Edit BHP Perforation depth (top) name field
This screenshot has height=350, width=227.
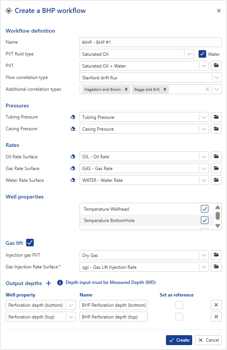[114, 317]
